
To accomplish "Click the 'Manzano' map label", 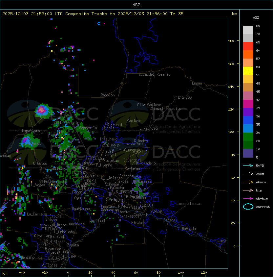I will (x=28, y=257).
